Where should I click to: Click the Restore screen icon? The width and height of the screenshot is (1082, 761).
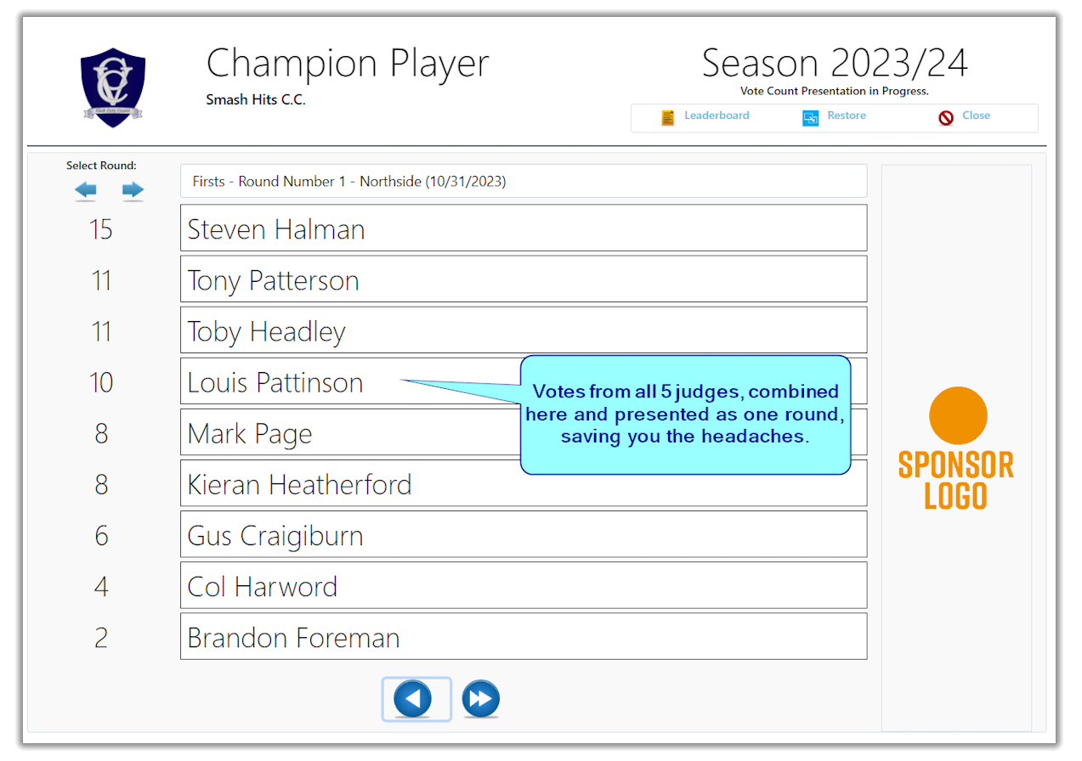pos(809,116)
